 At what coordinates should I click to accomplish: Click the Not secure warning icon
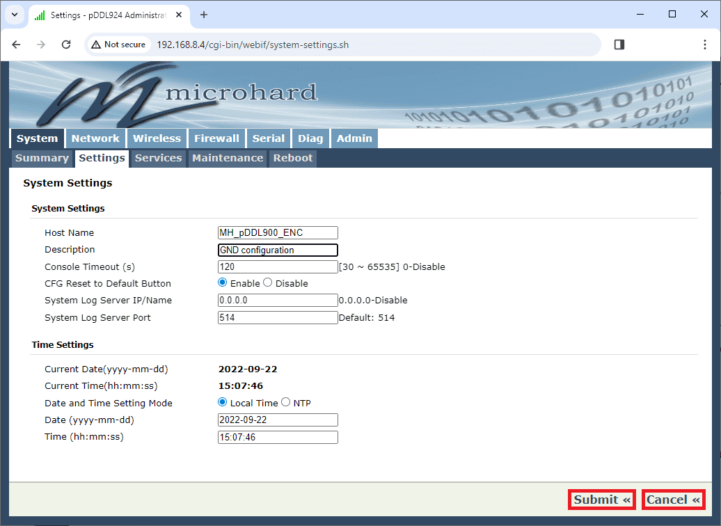tap(97, 45)
